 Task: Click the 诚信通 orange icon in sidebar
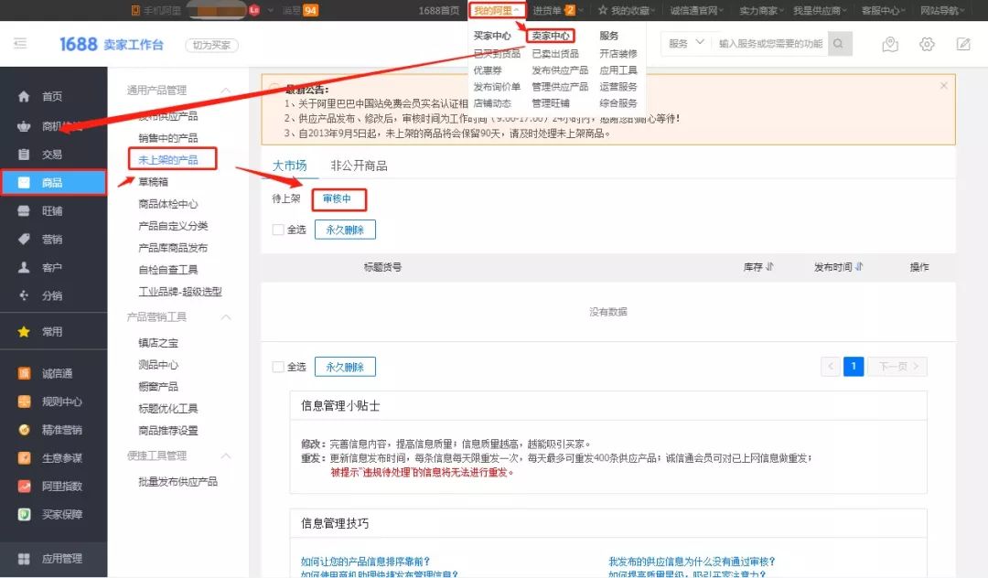click(24, 373)
